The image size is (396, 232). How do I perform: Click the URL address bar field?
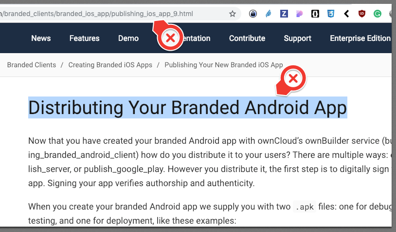[114, 14]
